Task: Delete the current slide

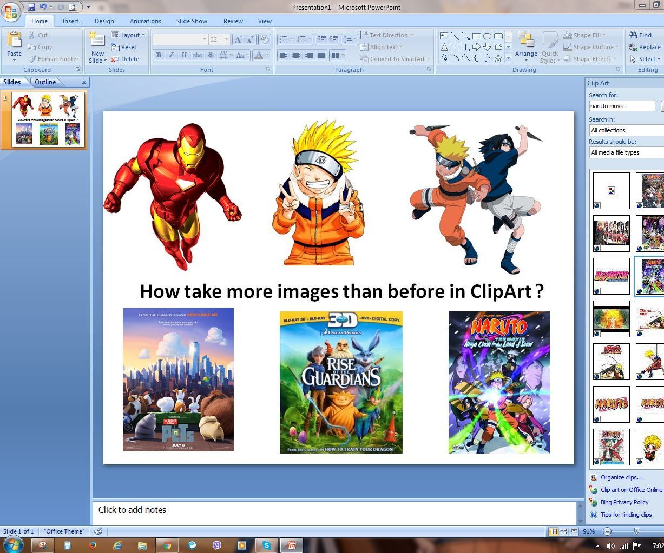Action: (125, 59)
